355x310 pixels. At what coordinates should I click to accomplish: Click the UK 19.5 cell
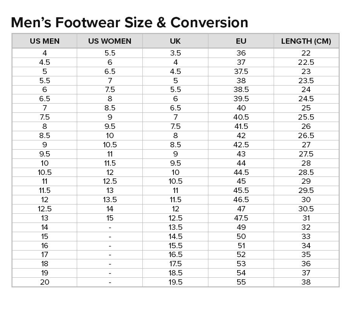[x=175, y=282]
